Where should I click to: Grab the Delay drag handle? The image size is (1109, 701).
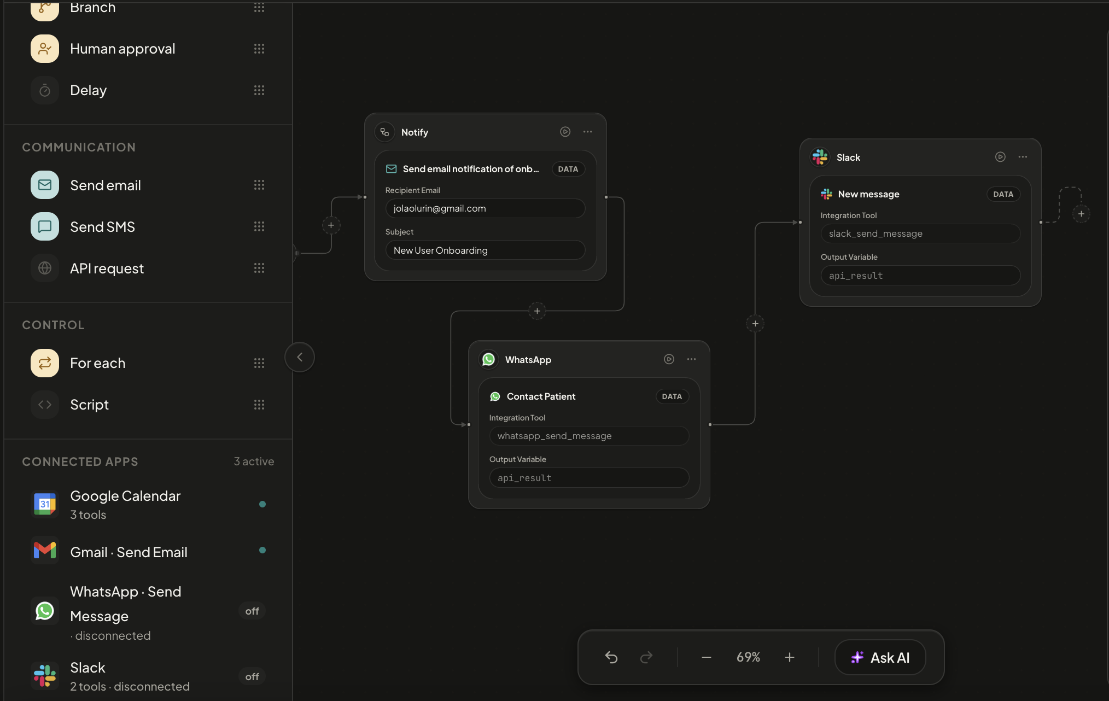pos(259,90)
